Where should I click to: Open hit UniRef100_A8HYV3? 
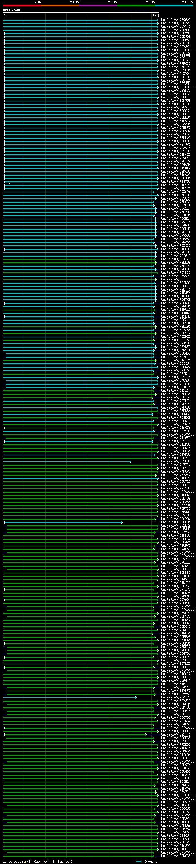pyautogui.click(x=176, y=23)
